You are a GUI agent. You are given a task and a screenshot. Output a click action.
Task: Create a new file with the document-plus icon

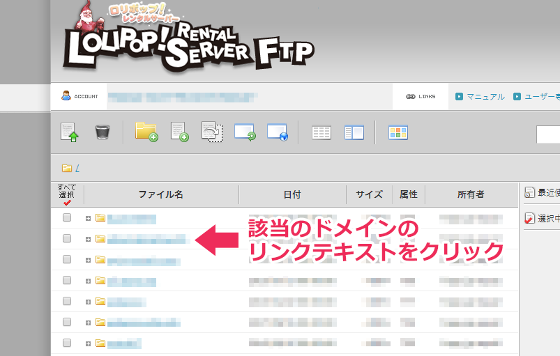(179, 132)
